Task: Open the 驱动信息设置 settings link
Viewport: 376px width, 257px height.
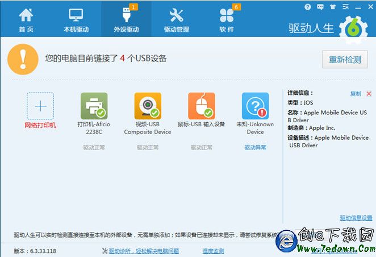Action: (x=356, y=218)
